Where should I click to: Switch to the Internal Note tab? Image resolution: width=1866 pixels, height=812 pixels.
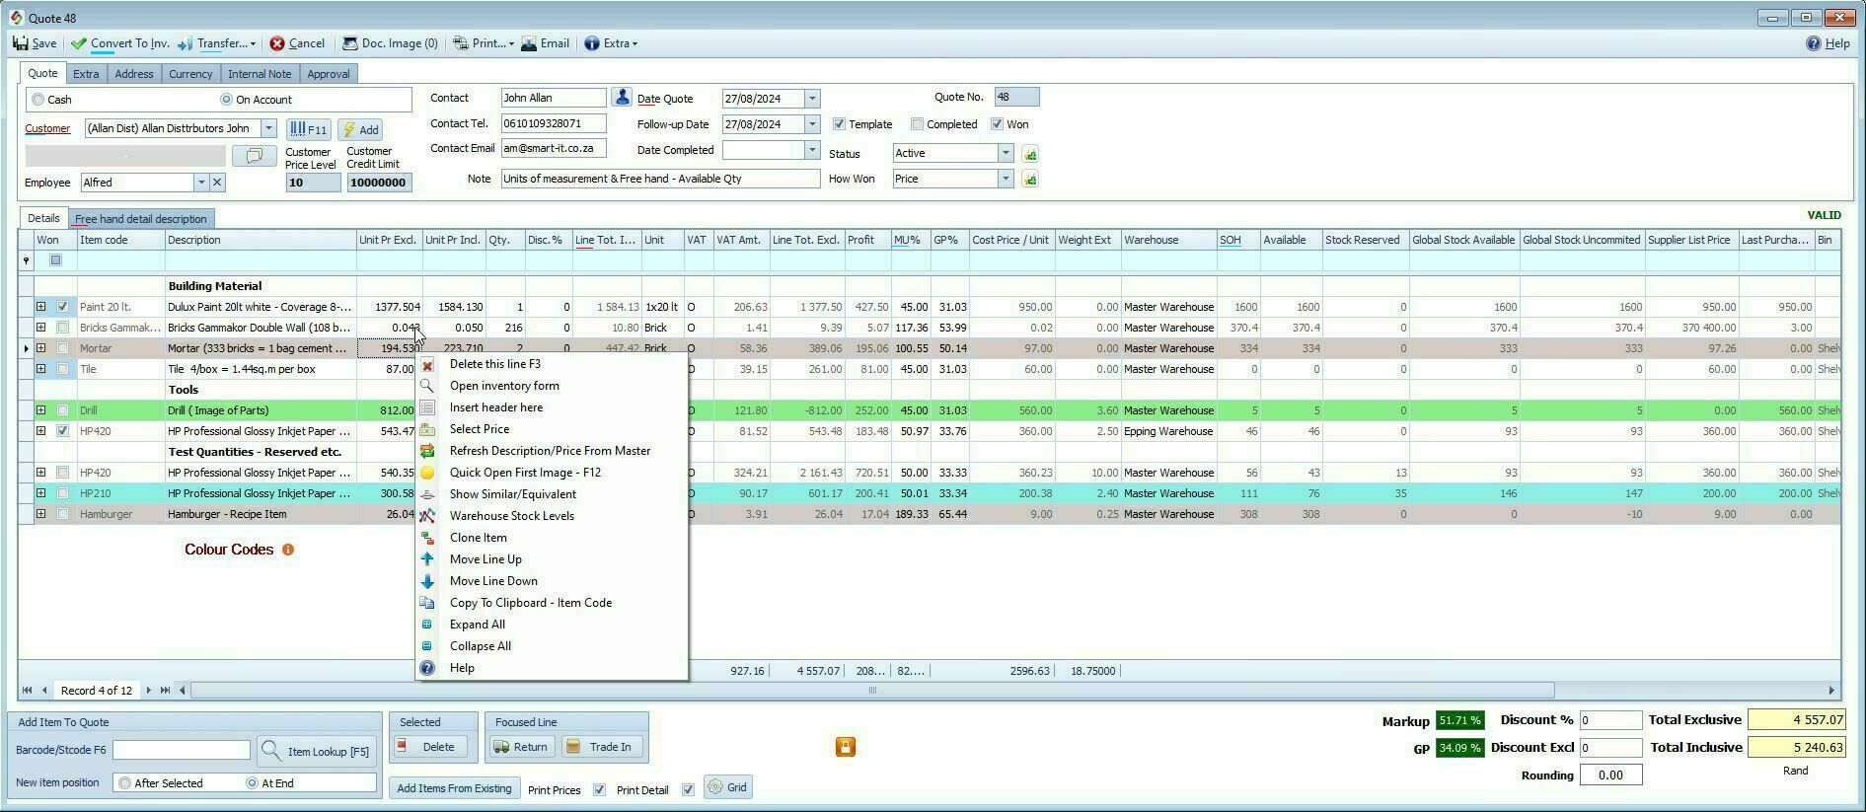[x=260, y=74]
